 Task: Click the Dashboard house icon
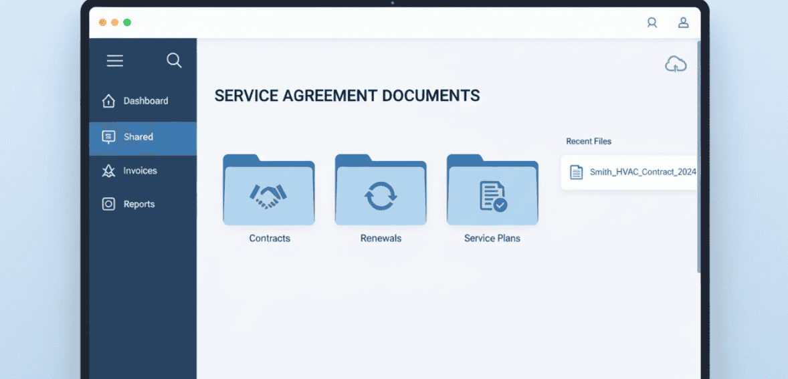(108, 101)
